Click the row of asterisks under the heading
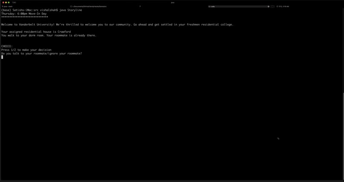344x182 pixels. point(25,17)
